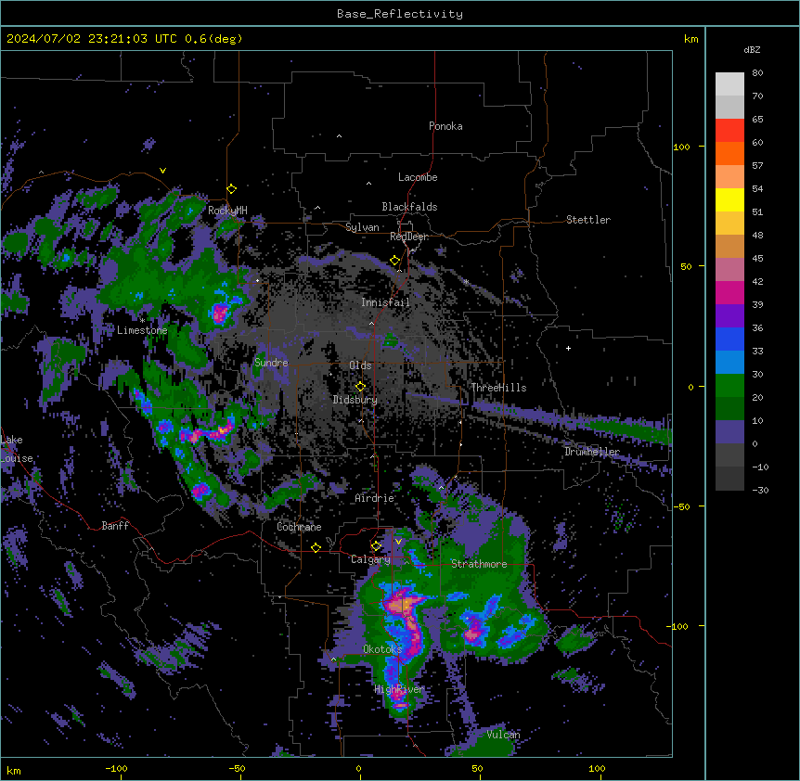This screenshot has width=800, height=781.
Task: Click the Airdrie city label
Action: [375, 498]
